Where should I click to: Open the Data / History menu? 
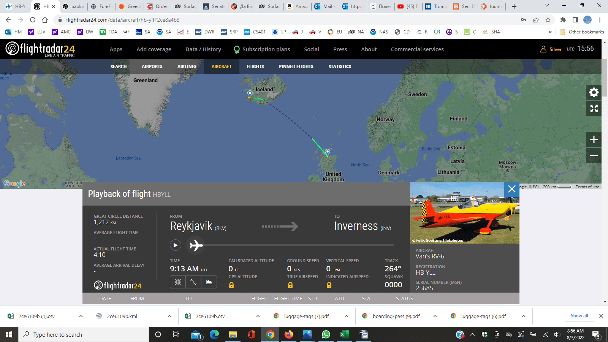203,49
